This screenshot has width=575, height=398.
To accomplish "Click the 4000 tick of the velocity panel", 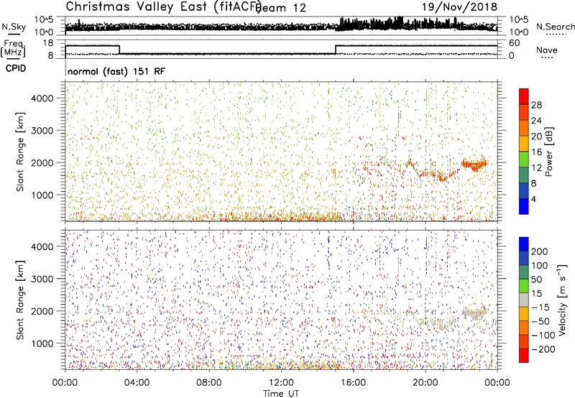I will [42, 246].
